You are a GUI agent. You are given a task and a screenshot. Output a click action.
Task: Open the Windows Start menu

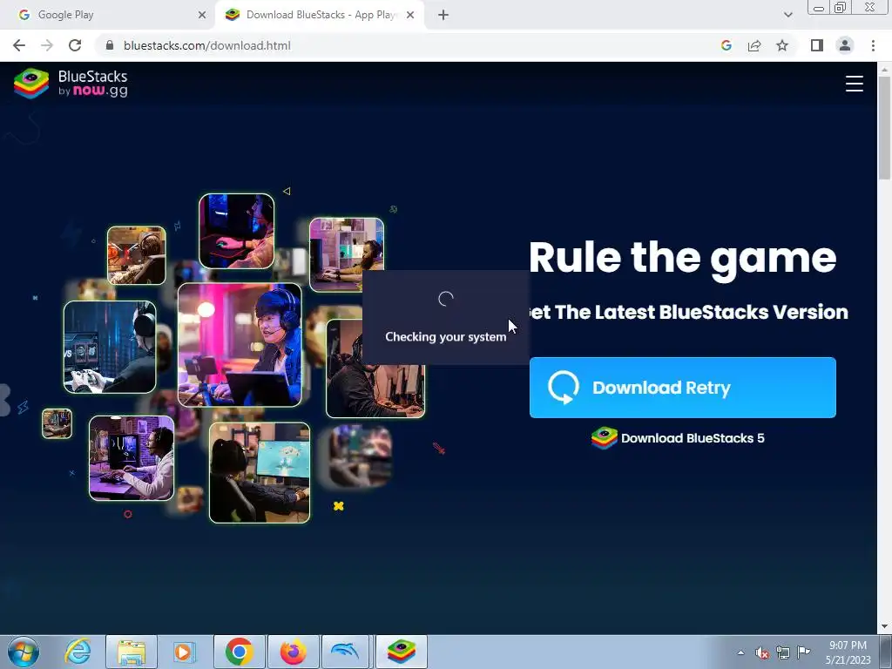pyautogui.click(x=24, y=652)
